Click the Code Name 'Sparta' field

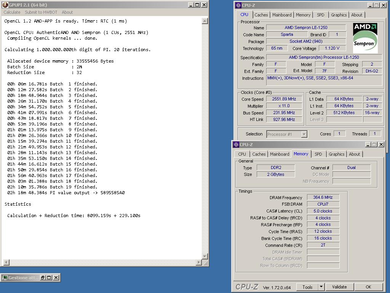(287, 34)
